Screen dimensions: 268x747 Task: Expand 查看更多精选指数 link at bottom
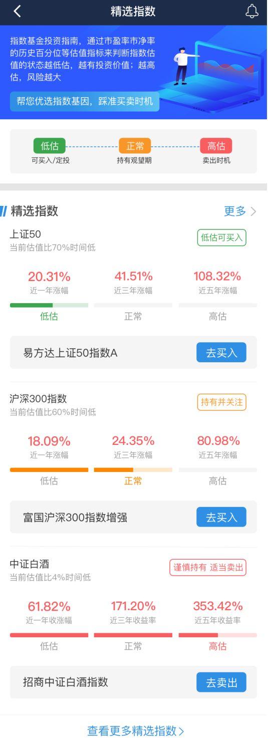(x=135, y=731)
